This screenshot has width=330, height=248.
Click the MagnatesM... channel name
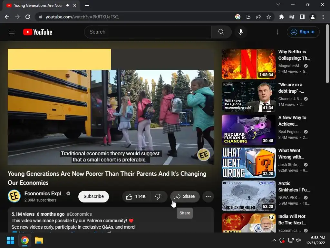[x=290, y=66]
